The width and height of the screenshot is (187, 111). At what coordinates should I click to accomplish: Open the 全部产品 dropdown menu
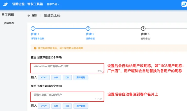53,4
